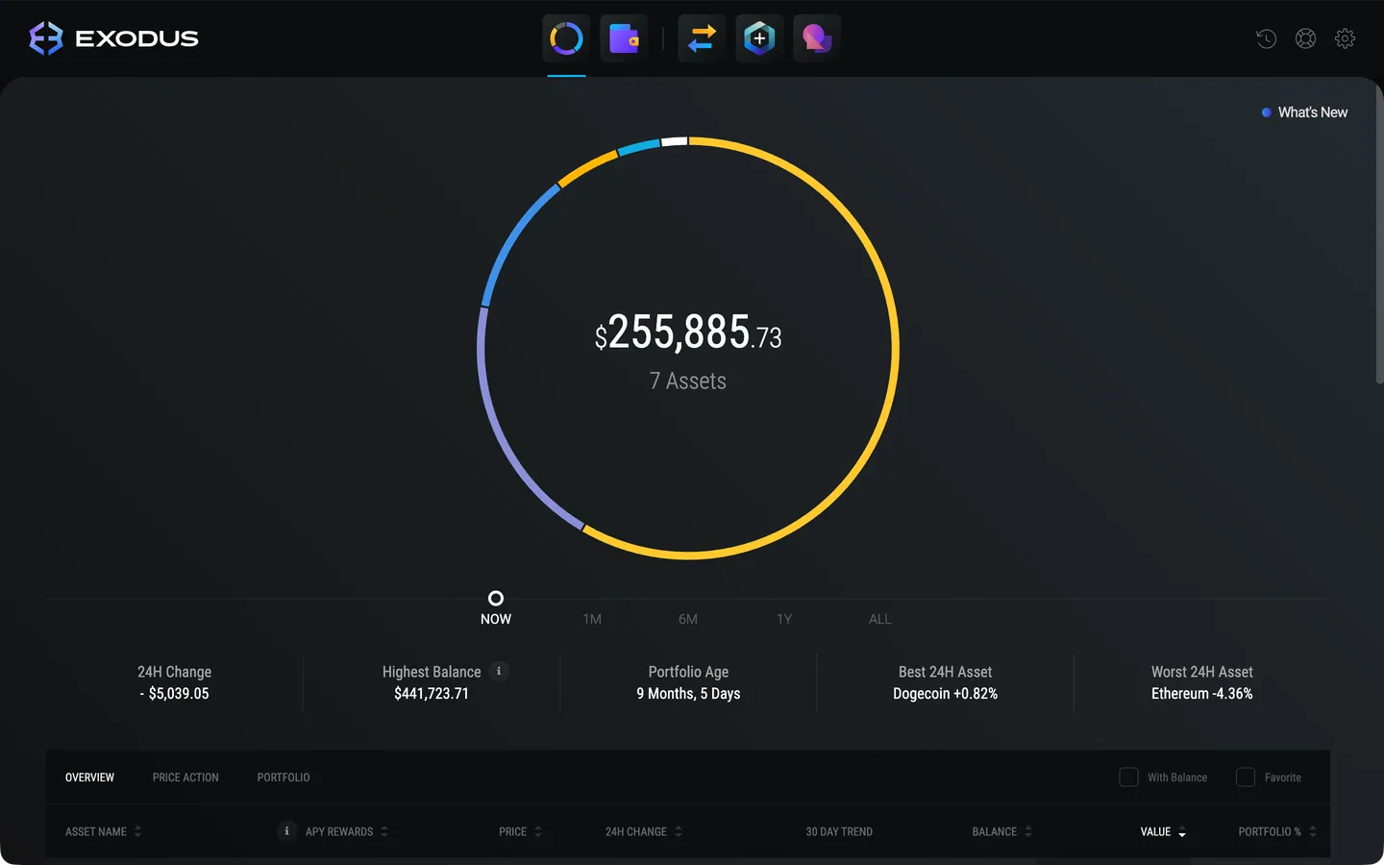The height and width of the screenshot is (865, 1384).
Task: Sort by 24H Change column
Action: (x=643, y=831)
